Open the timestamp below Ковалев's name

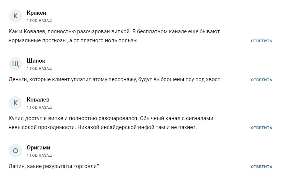[39, 108]
